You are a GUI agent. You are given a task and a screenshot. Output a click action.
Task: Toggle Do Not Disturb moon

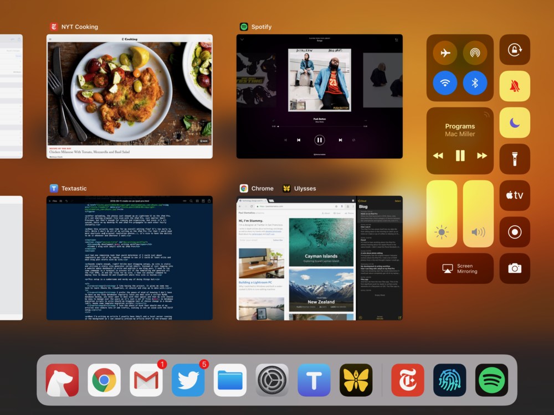[515, 123]
